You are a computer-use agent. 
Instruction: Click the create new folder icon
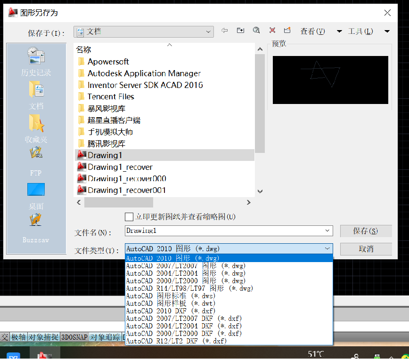[287, 31]
